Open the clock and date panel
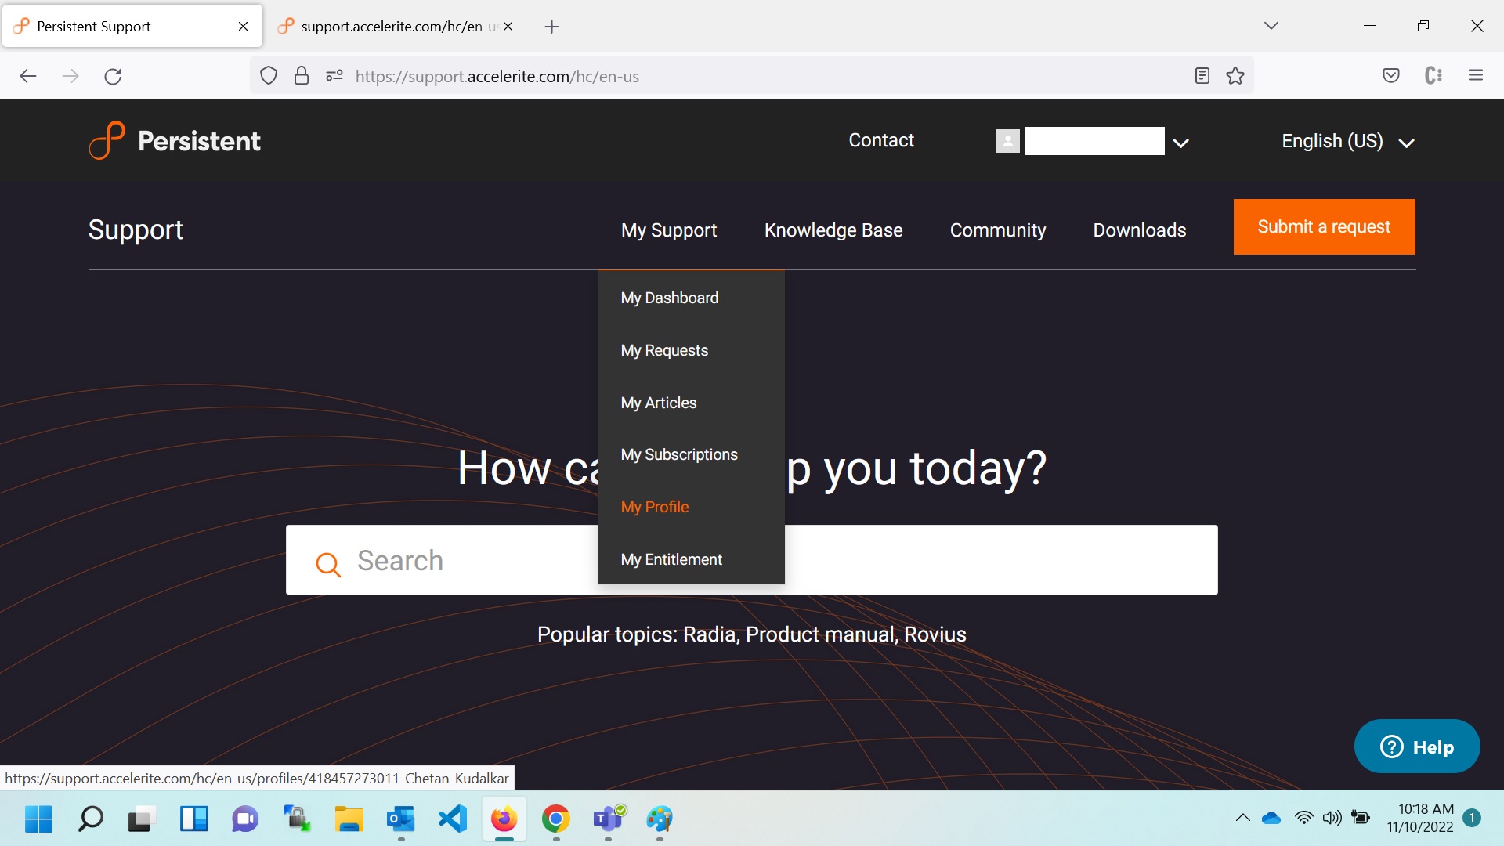The width and height of the screenshot is (1504, 846). pyautogui.click(x=1419, y=818)
